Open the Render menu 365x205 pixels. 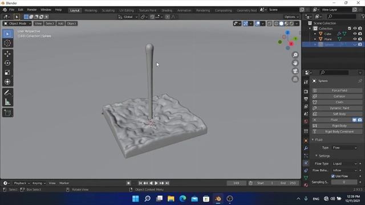(x=32, y=10)
